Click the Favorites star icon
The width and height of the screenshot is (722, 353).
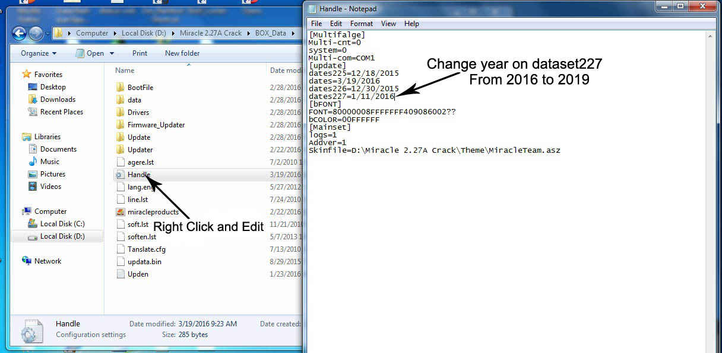[x=26, y=74]
